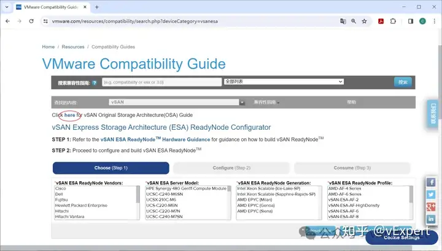Click the blue 搜索 search button
Viewport: 442px width, 251px height.
pos(403,82)
